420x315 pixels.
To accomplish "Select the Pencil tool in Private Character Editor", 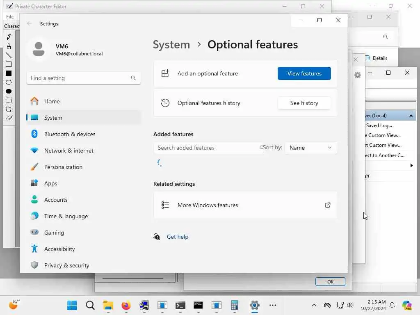I will click(x=9, y=37).
